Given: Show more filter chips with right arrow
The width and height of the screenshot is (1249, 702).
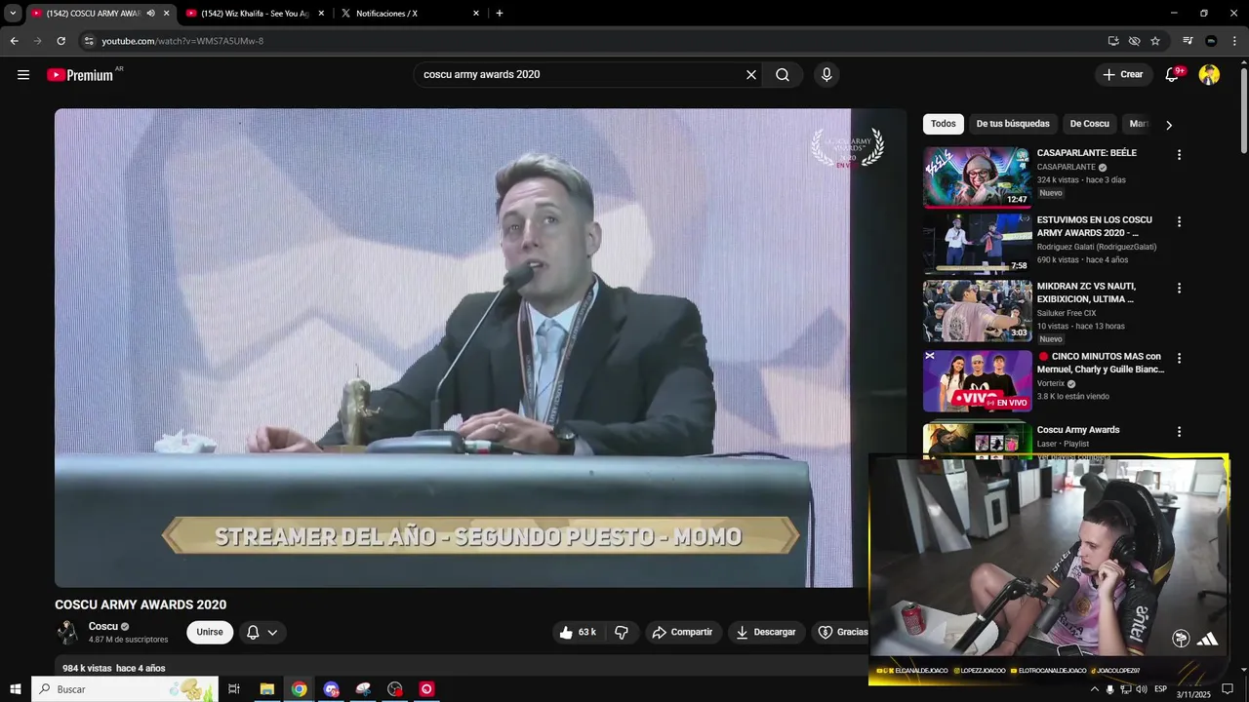Looking at the screenshot, I should tap(1169, 125).
